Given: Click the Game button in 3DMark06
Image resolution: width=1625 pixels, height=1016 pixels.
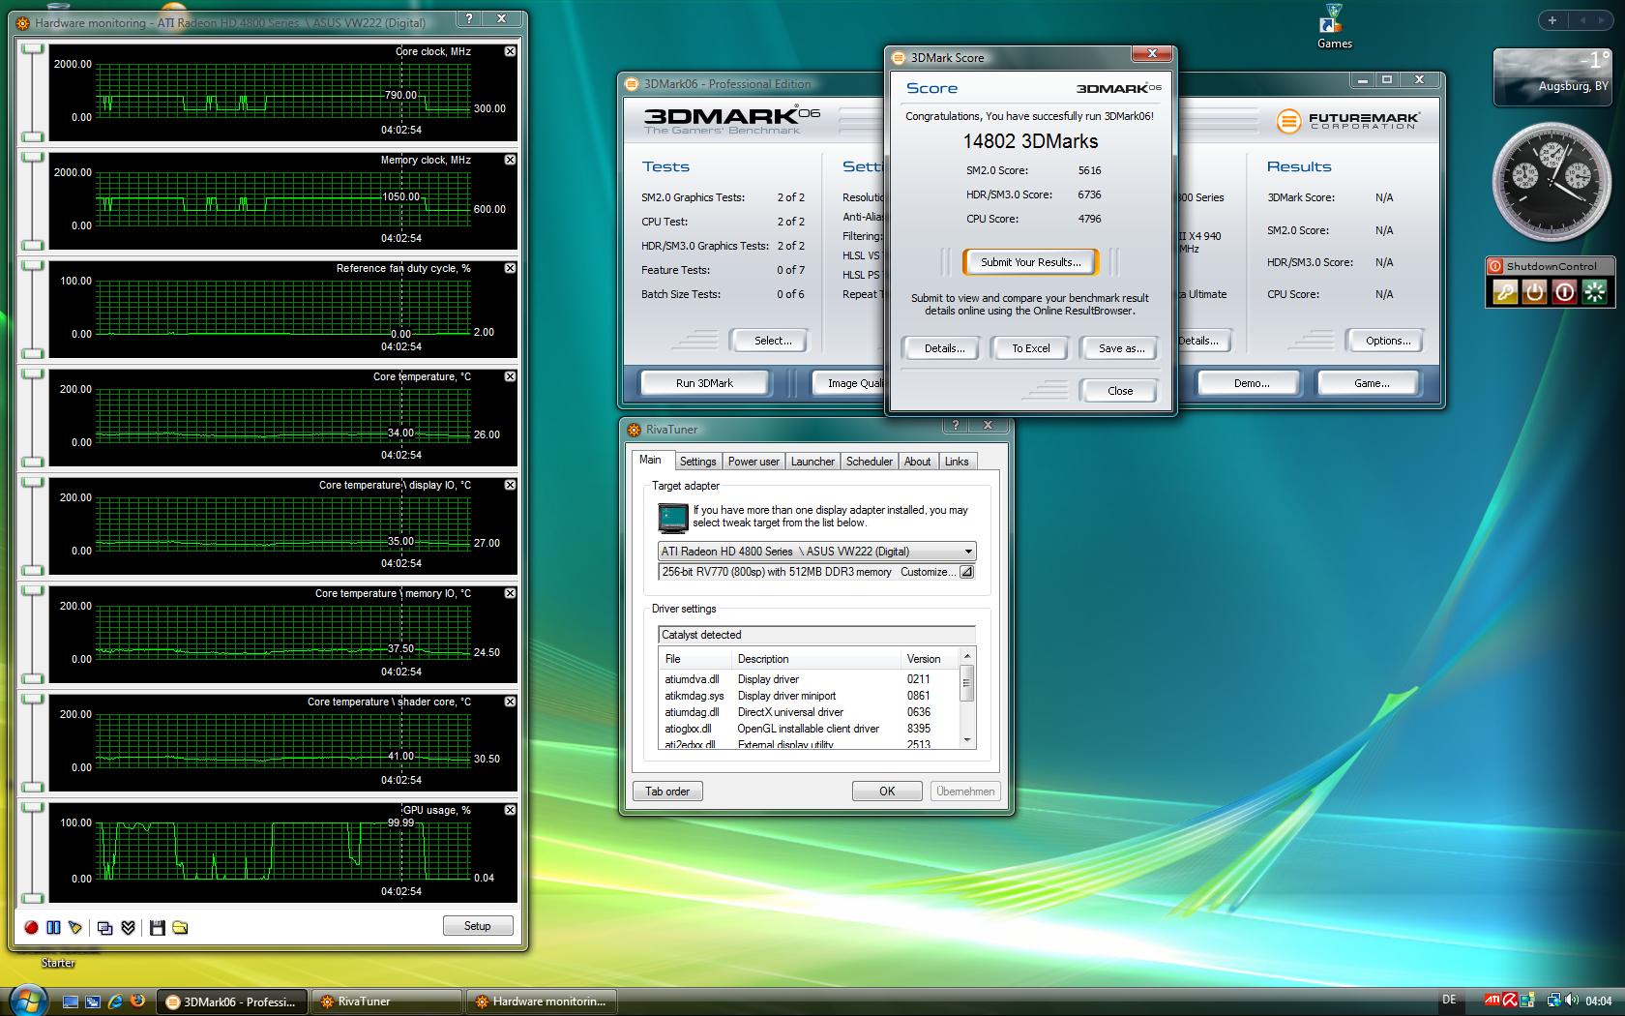Looking at the screenshot, I should click(1372, 383).
